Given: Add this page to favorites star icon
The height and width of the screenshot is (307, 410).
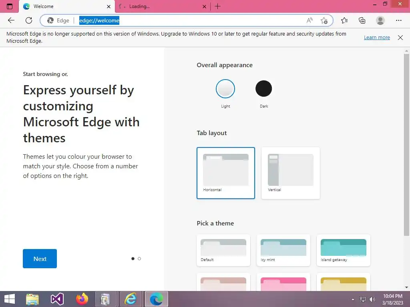Looking at the screenshot, I should pos(324,20).
